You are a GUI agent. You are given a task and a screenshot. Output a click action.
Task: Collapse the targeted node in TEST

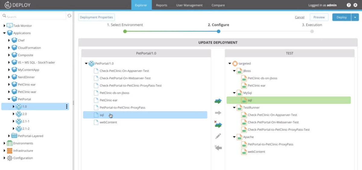[230, 63]
